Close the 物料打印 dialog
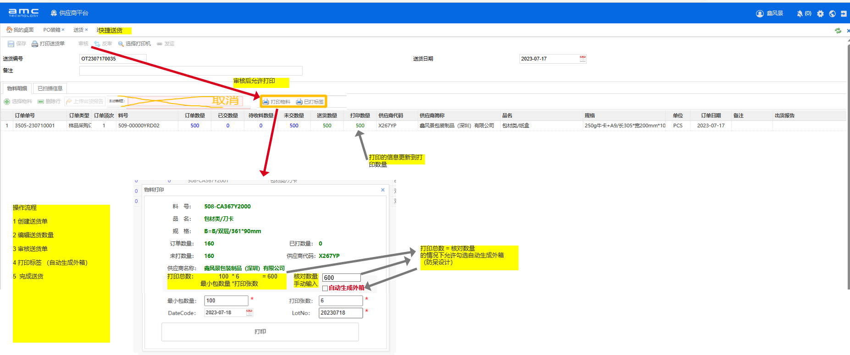 click(383, 190)
